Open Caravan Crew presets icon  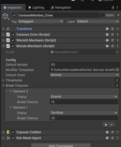(112, 34)
